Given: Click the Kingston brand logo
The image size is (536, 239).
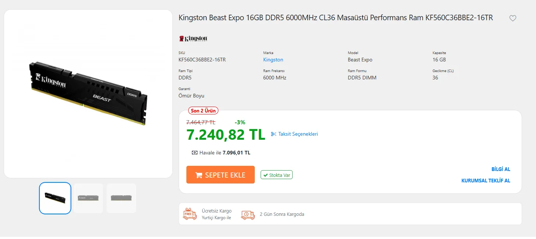Looking at the screenshot, I should 193,39.
